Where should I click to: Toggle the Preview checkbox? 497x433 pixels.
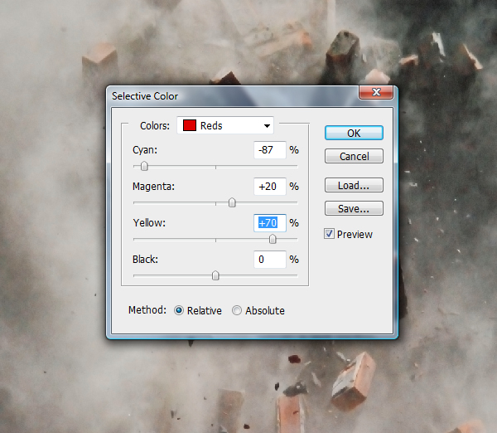[329, 234]
